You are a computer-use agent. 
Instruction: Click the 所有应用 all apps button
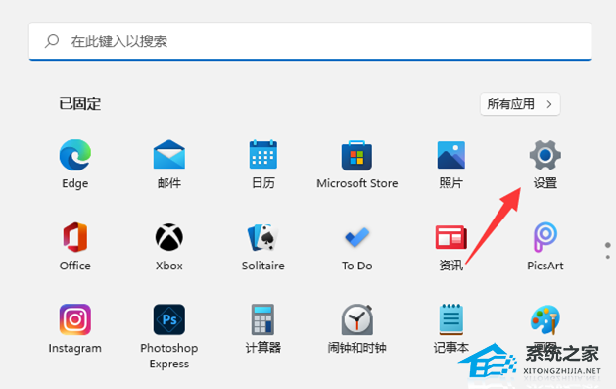(x=520, y=104)
